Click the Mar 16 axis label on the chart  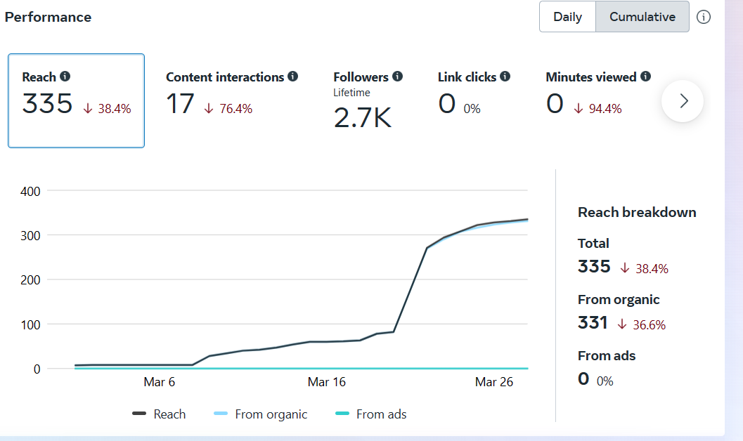coord(327,382)
